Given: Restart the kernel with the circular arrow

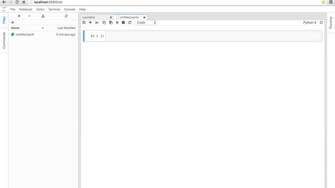Looking at the screenshot, I should click(130, 22).
